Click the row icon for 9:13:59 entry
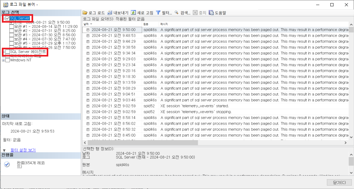 88,83
